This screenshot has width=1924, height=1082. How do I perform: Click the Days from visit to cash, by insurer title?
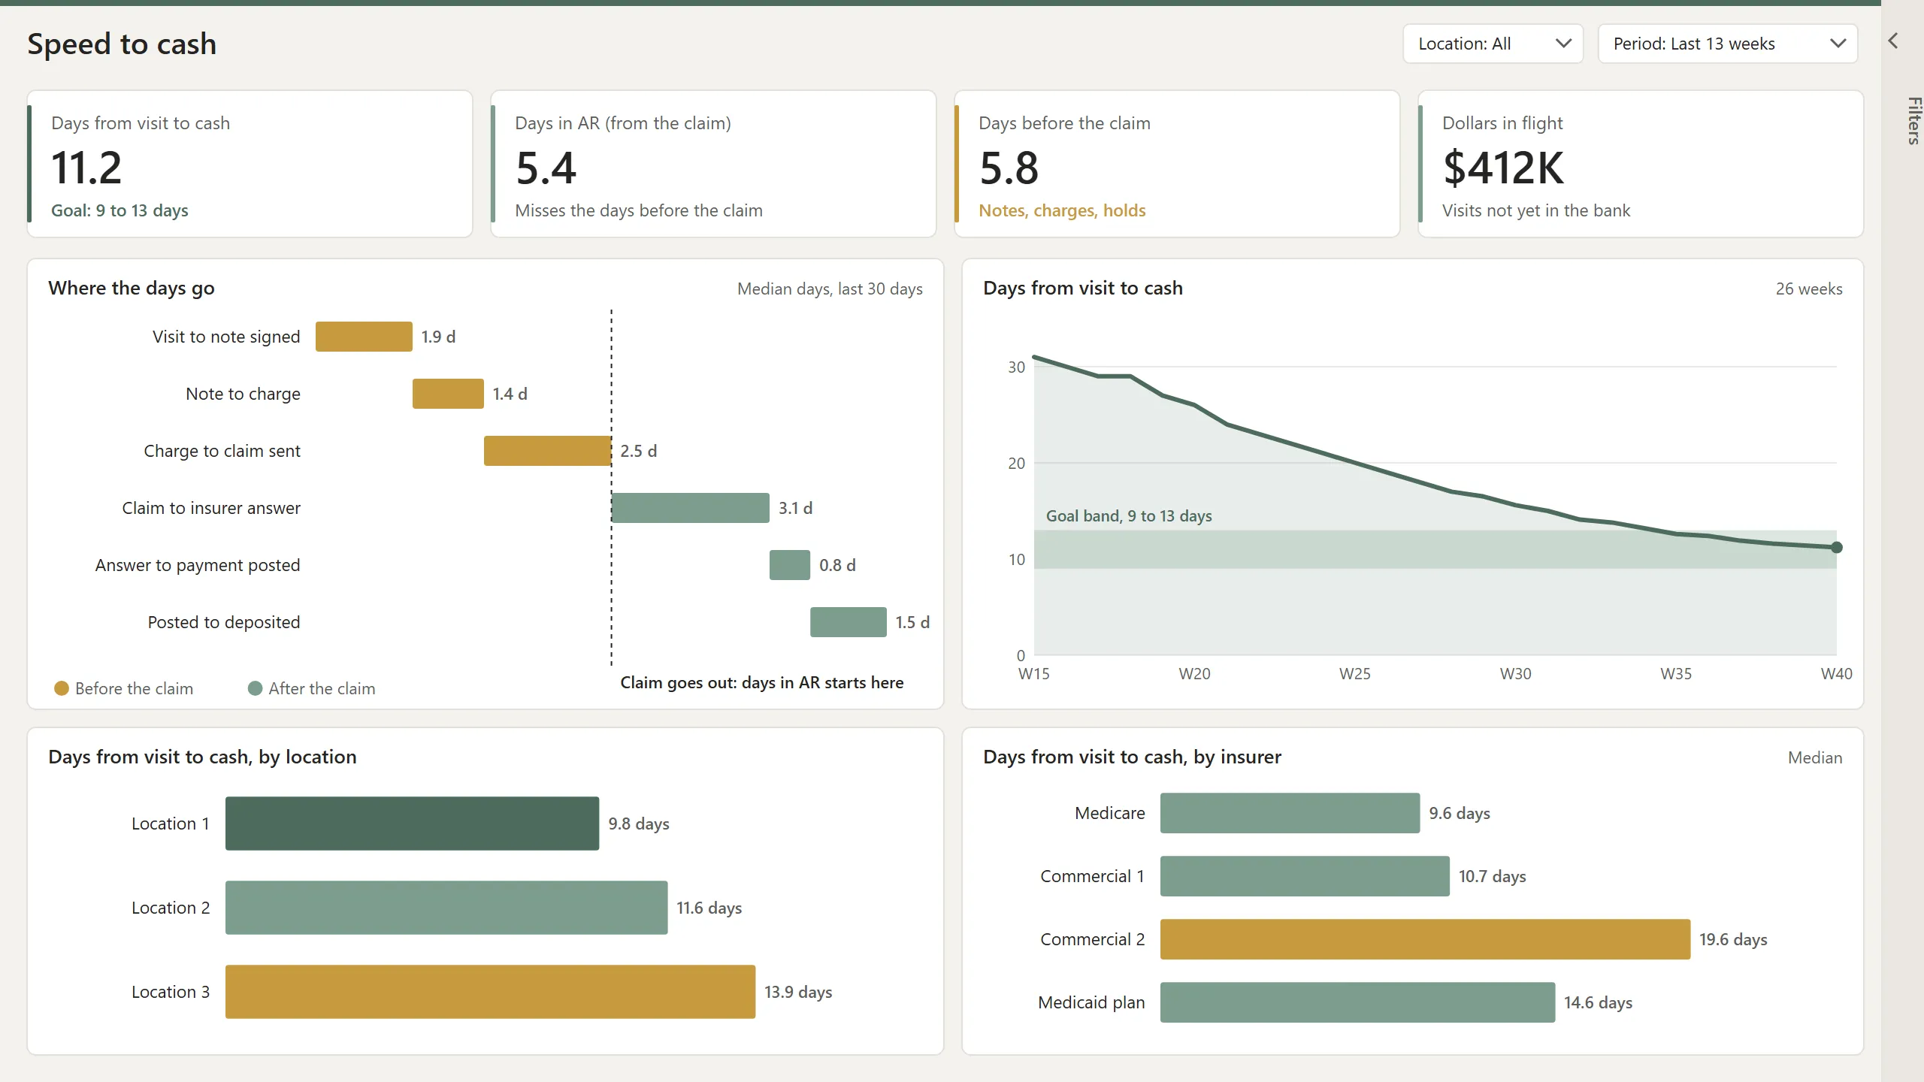coord(1132,757)
